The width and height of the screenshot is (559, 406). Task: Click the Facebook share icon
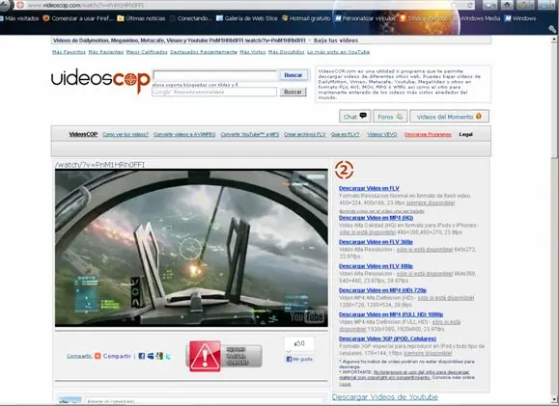142,356
